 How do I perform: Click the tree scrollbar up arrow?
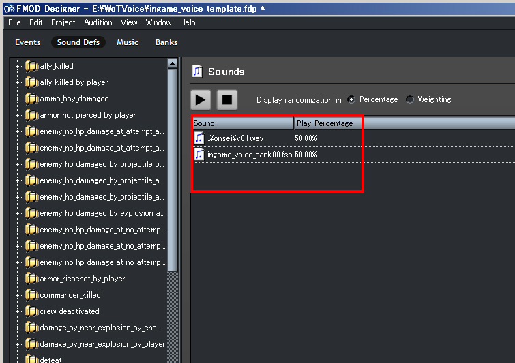click(x=173, y=63)
